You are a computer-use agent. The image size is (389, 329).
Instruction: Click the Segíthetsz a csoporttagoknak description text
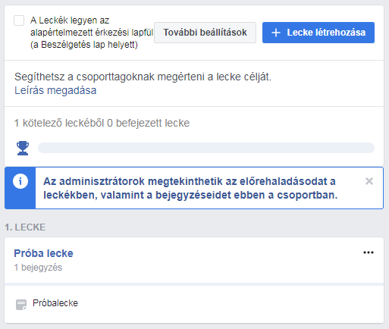click(143, 77)
